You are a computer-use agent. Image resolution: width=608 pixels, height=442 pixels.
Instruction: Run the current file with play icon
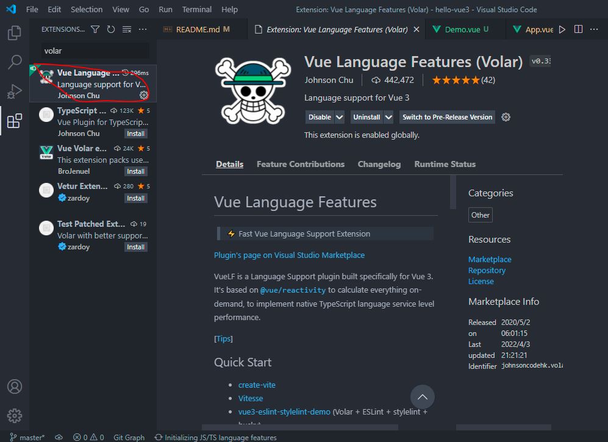(562, 29)
